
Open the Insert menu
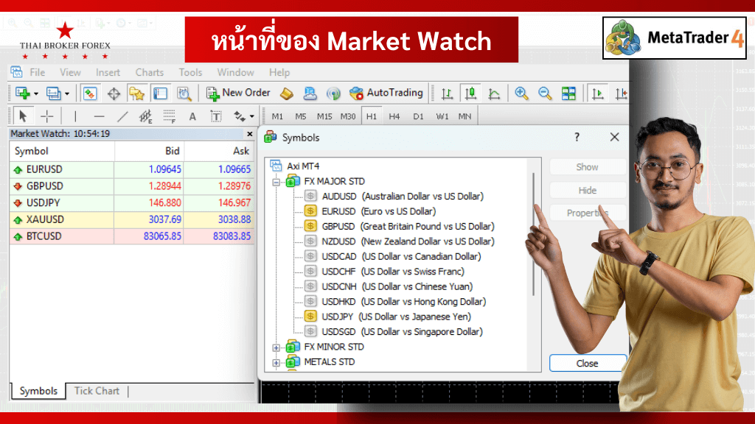[x=108, y=73]
